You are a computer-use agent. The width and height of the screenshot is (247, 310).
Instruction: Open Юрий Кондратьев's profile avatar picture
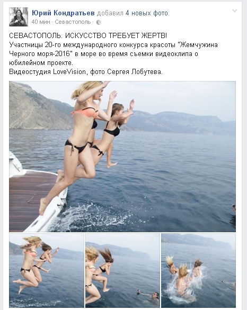tap(19, 17)
